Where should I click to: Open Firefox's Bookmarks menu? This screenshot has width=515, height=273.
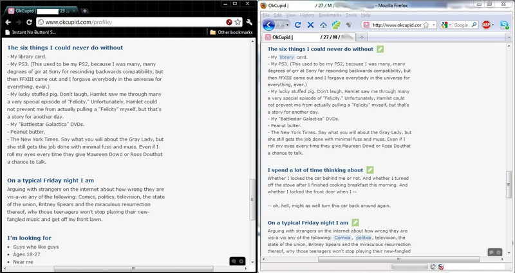tap(330, 15)
